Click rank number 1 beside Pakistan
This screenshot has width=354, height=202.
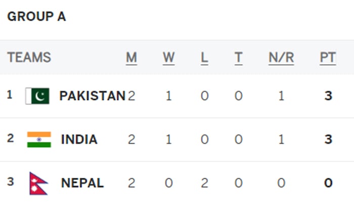click(x=10, y=95)
